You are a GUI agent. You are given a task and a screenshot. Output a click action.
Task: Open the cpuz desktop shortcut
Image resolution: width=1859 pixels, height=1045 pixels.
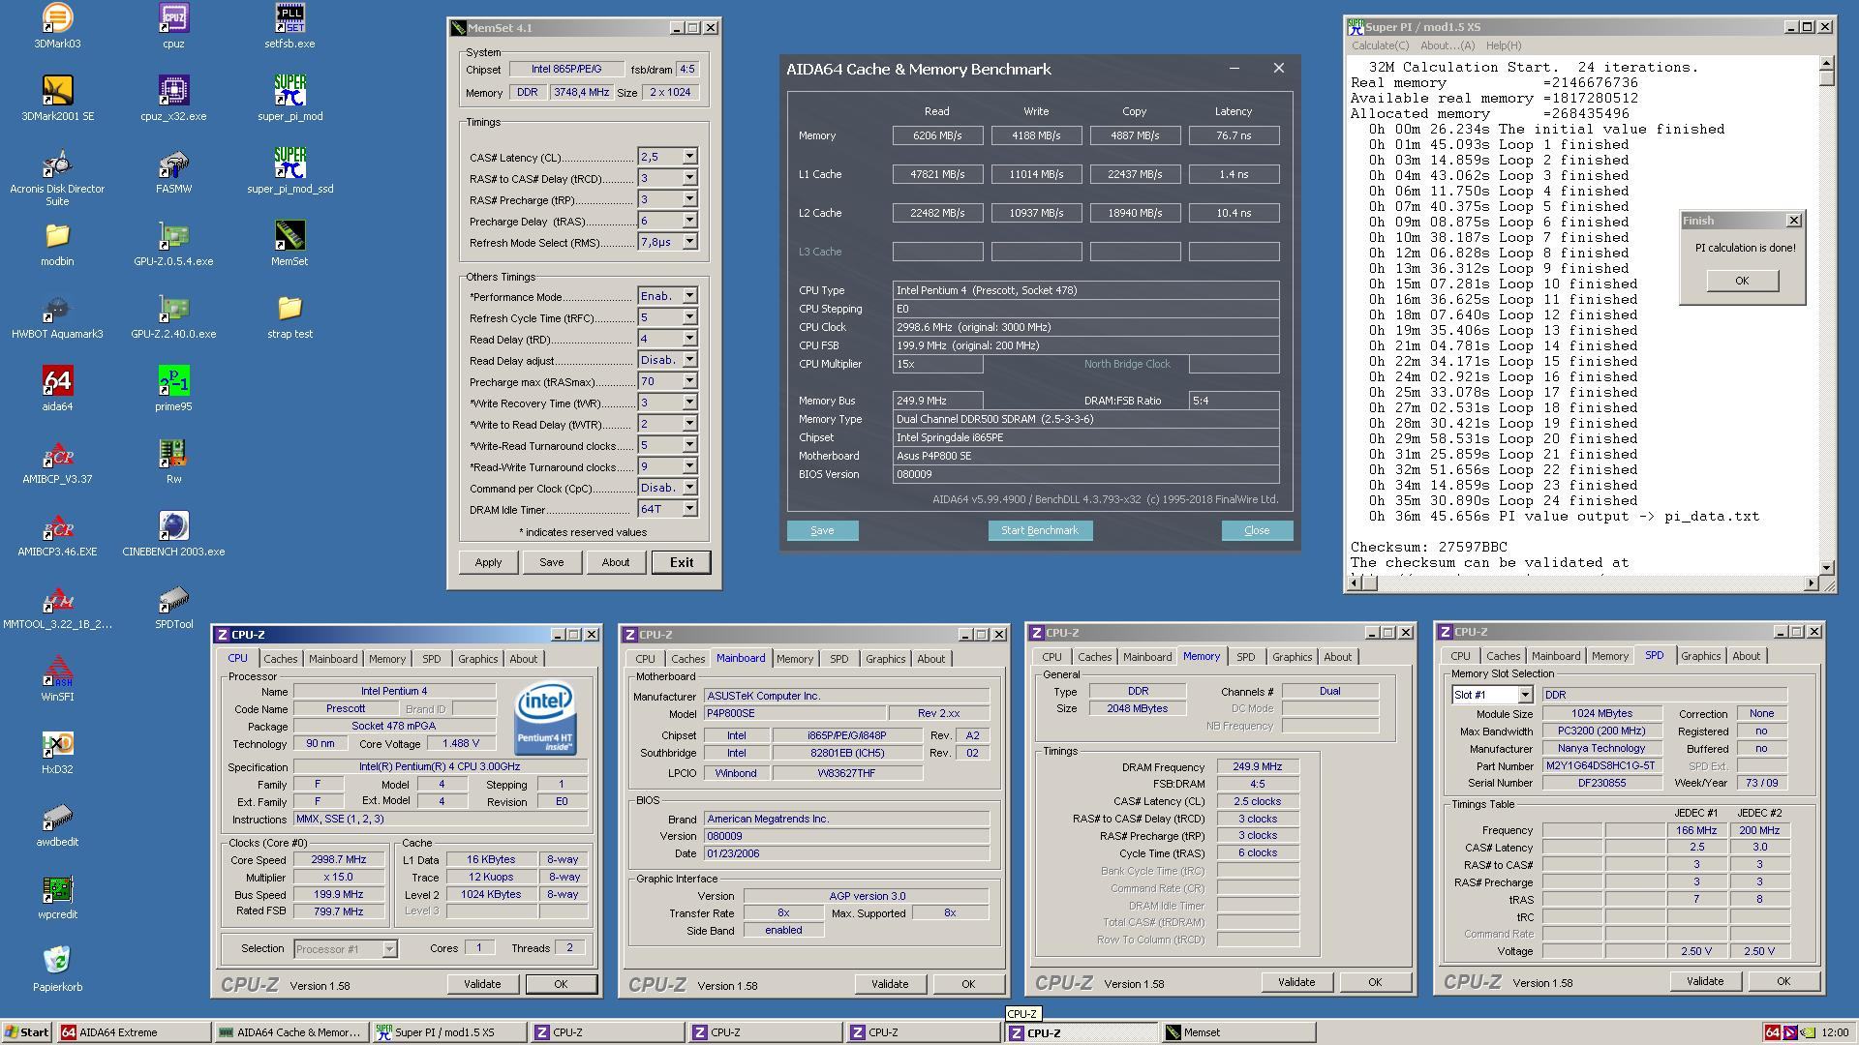(173, 25)
